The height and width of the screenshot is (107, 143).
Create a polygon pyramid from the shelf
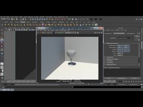[24, 25]
